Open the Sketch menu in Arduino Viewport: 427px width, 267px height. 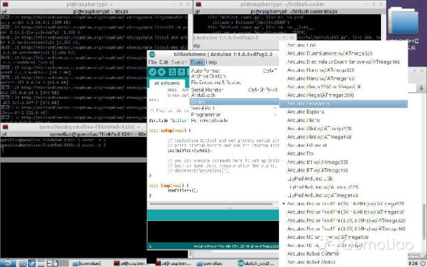(179, 62)
